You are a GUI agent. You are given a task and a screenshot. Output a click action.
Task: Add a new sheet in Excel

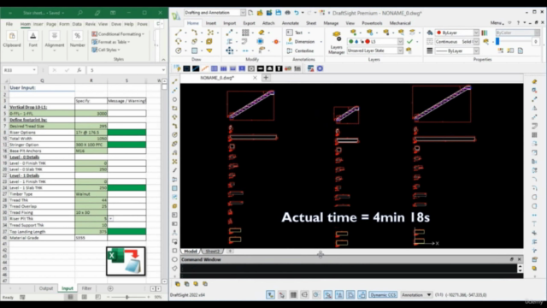click(x=110, y=288)
